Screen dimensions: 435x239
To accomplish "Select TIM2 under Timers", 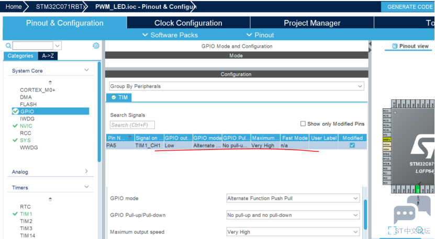I will (26, 221).
